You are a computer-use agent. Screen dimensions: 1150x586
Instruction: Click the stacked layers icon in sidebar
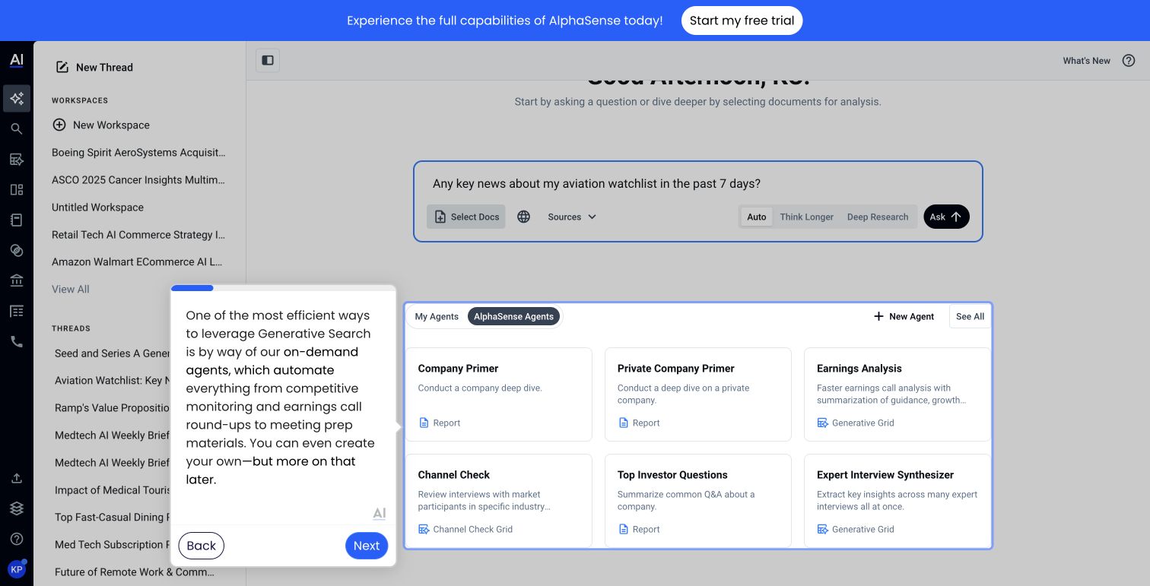(17, 508)
